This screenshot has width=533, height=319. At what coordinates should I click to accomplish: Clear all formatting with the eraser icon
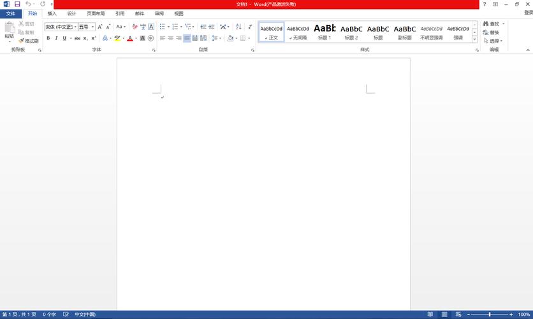[135, 27]
